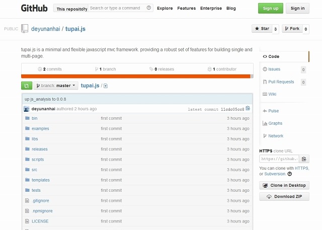Screen dimensions: 322x230
Task: Click the contributor icon in the stats bar
Action: 209,69
